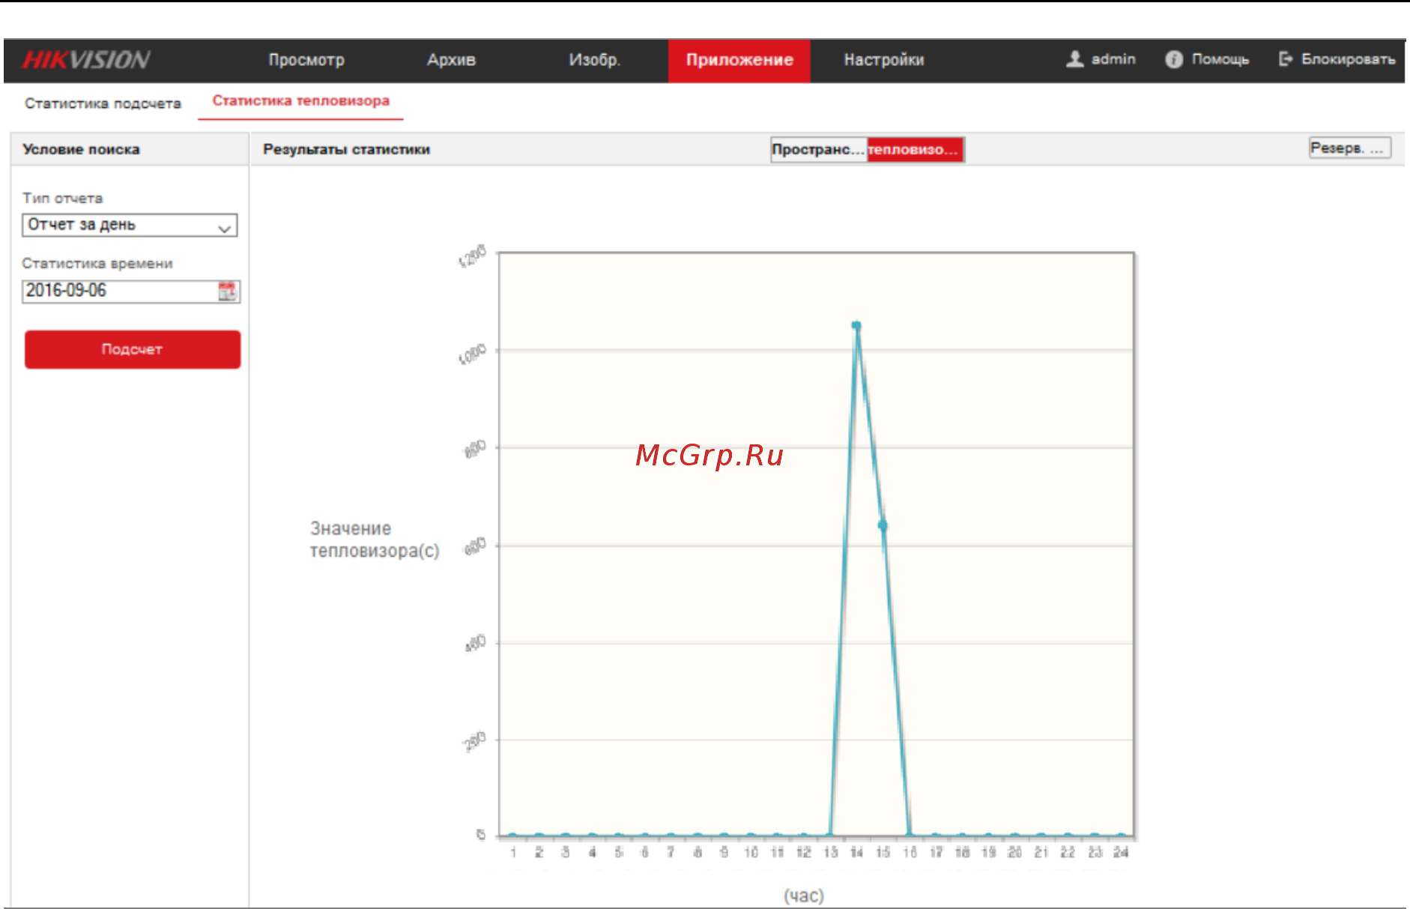
Task: Click the hour 13 data point on chart
Action: pyautogui.click(x=830, y=835)
